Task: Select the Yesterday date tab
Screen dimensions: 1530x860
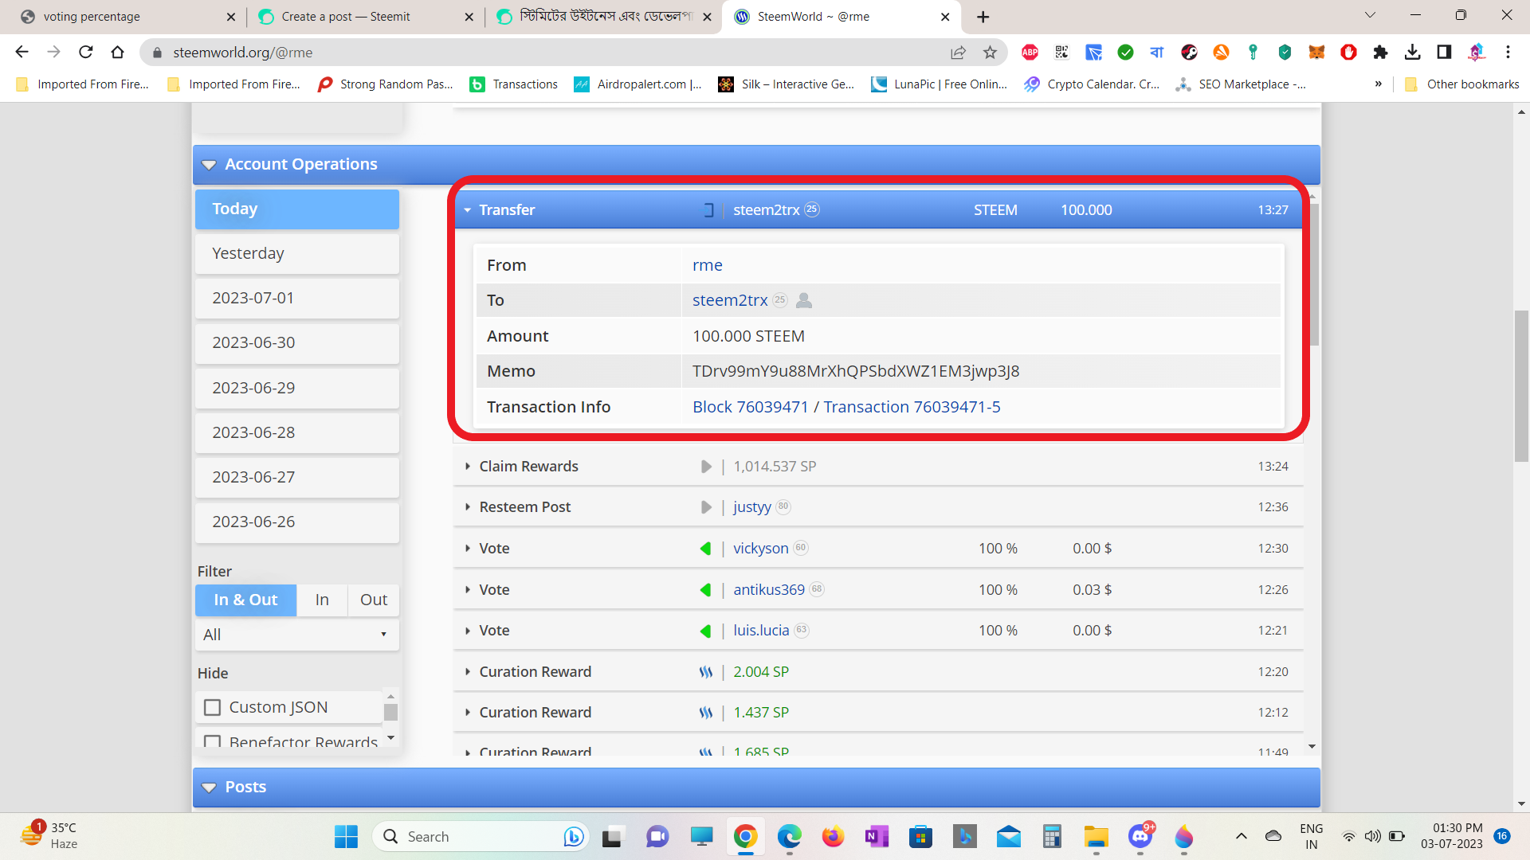Action: [296, 253]
